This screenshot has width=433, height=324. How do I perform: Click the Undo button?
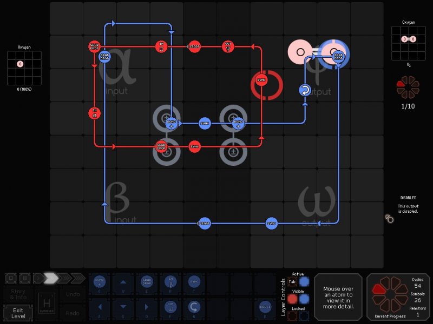[x=73, y=294]
